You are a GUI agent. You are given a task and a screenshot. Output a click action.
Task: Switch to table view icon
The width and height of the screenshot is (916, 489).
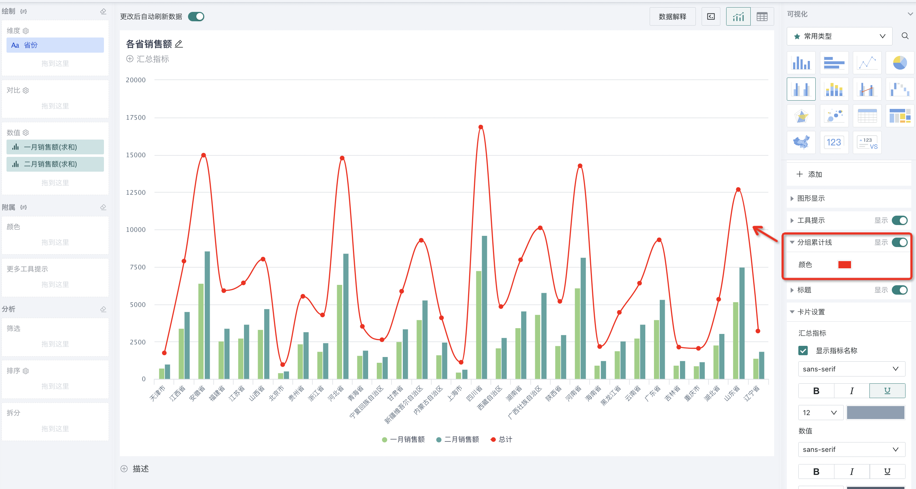(x=762, y=17)
